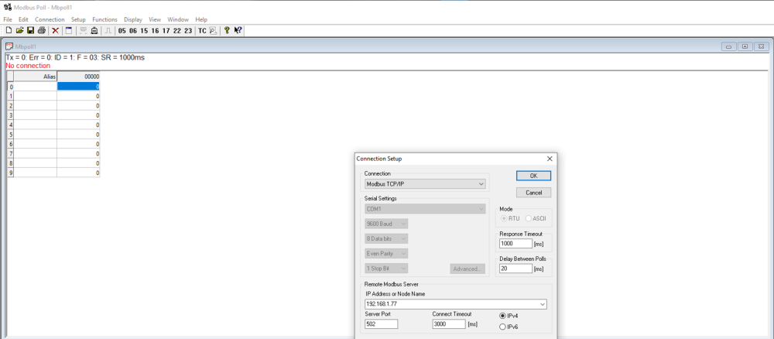This screenshot has width=774, height=339.
Task: Click the alias cell in row 3
Action: pos(36,115)
